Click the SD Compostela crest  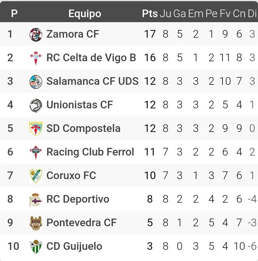point(35,129)
